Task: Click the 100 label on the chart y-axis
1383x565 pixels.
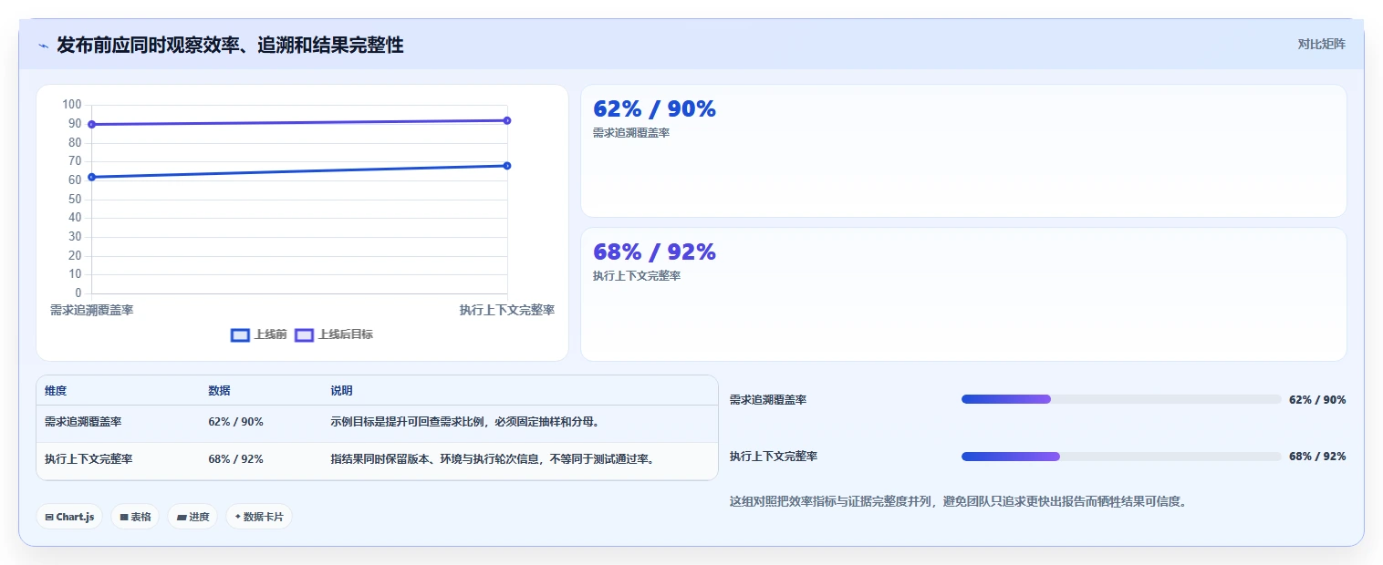Action: (72, 105)
